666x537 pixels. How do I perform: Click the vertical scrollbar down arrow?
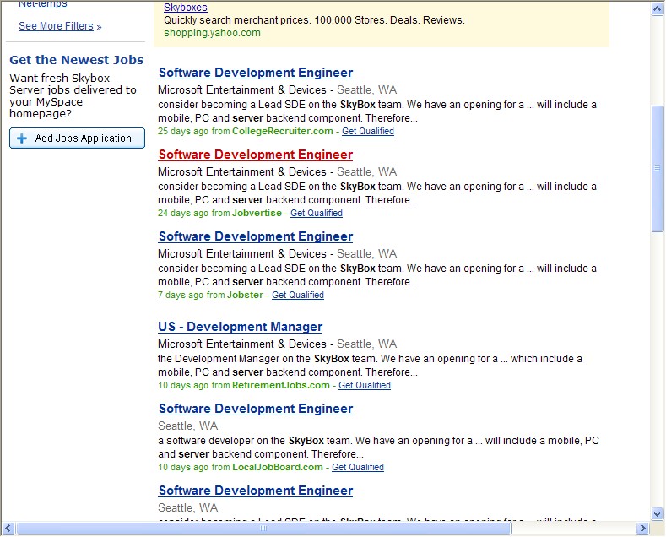tap(657, 513)
